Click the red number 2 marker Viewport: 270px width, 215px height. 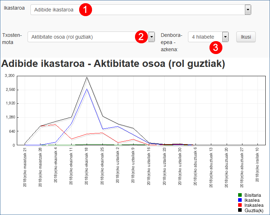pos(141,37)
